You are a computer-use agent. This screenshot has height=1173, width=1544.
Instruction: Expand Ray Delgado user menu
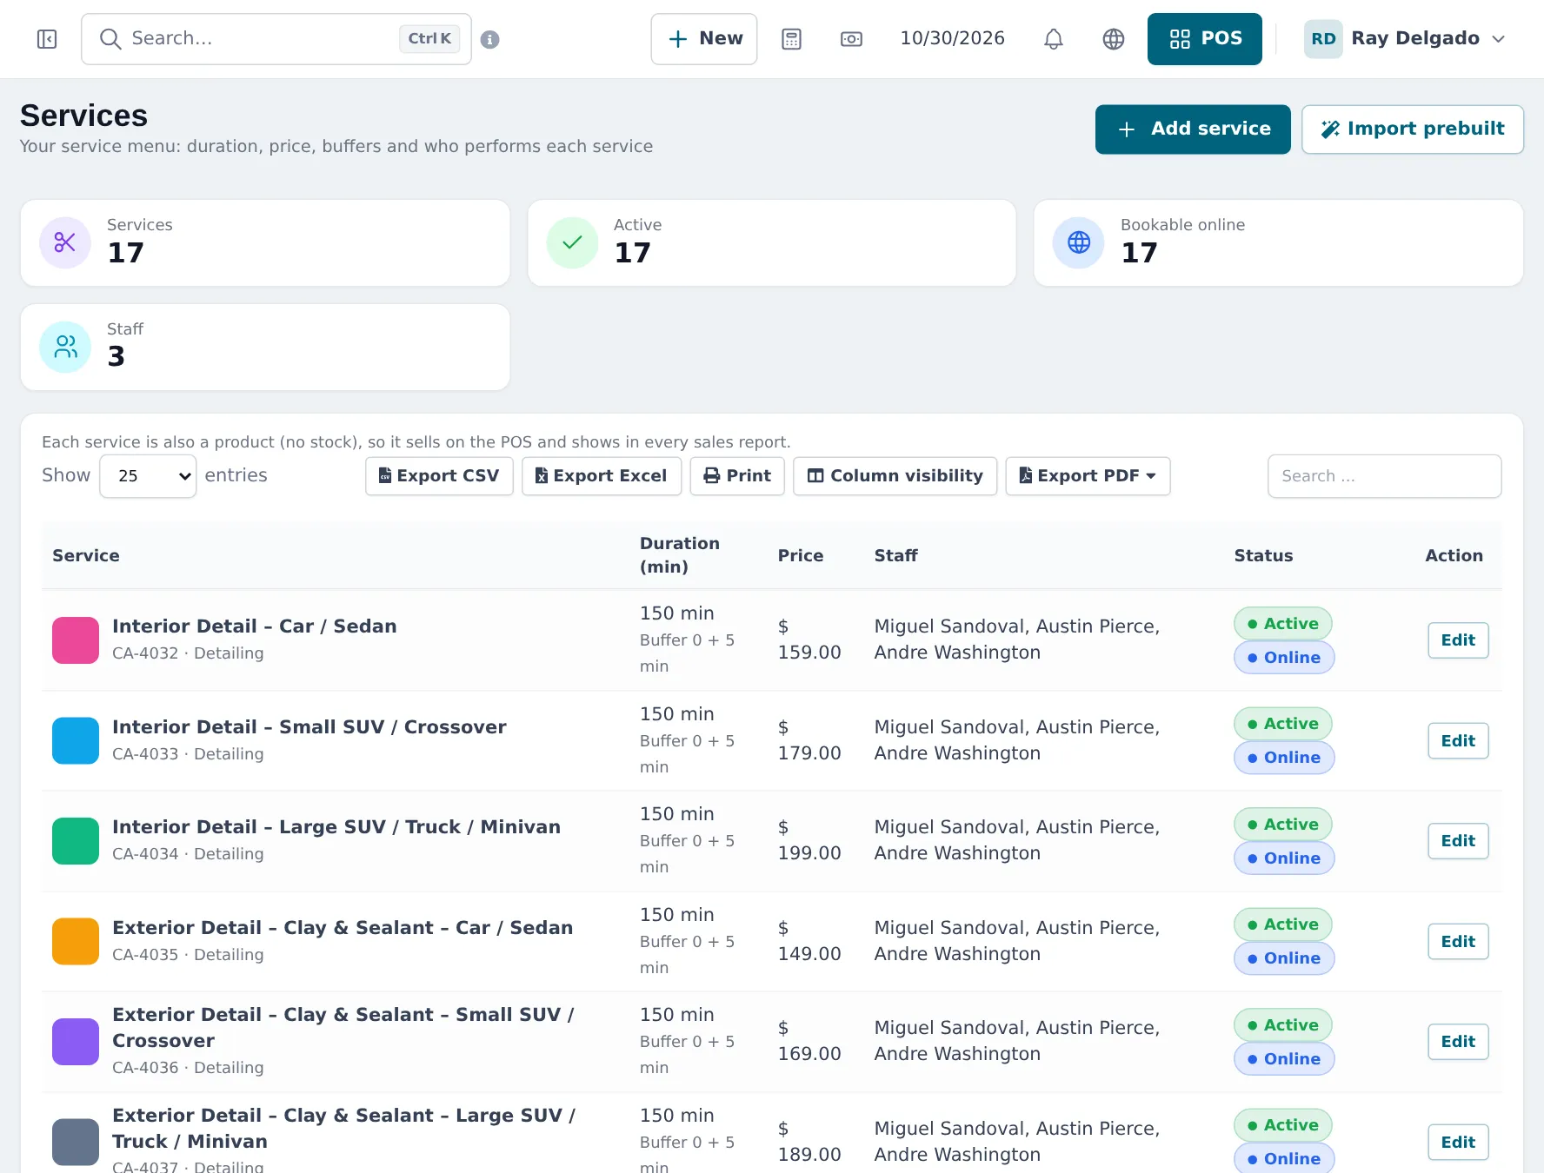[x=1405, y=39]
